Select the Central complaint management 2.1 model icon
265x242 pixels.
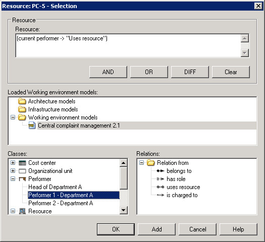click(32, 126)
